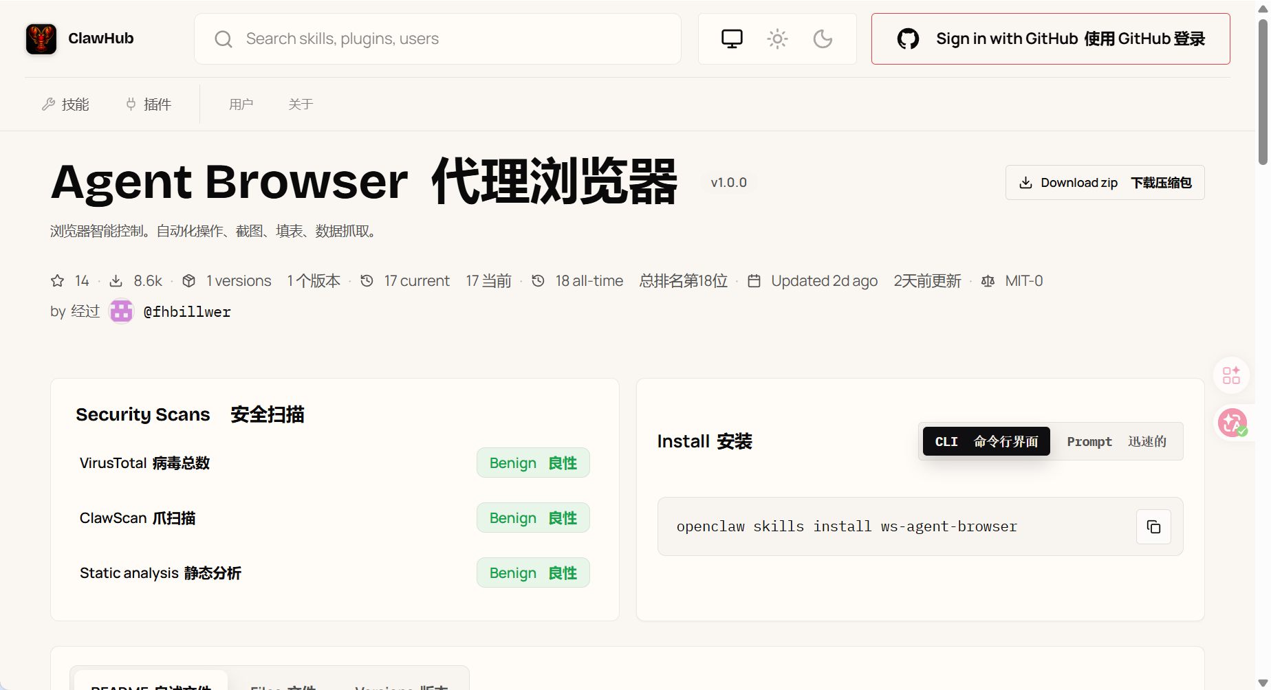Click the page vertical scrollbar thumb
The width and height of the screenshot is (1271, 690).
pos(1263,92)
